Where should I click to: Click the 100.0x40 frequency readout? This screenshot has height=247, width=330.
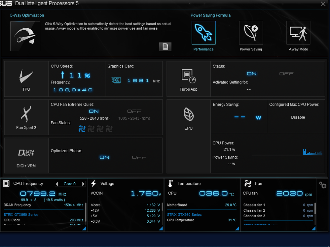point(73,90)
